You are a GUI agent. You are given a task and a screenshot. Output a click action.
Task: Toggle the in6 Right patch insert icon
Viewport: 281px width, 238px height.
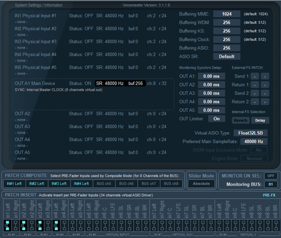(97, 226)
